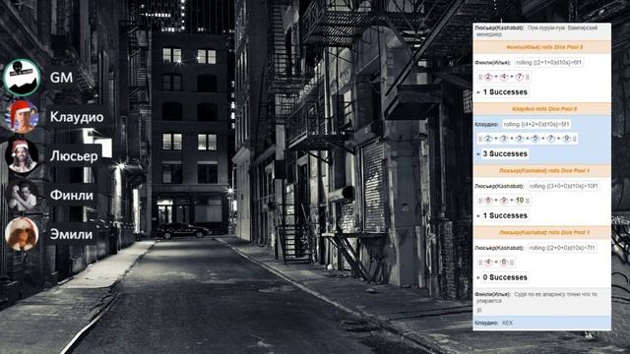Click Люсьер's top chat message 'Пум-пурум-пум'
This screenshot has height=354, width=630.
[x=541, y=31]
